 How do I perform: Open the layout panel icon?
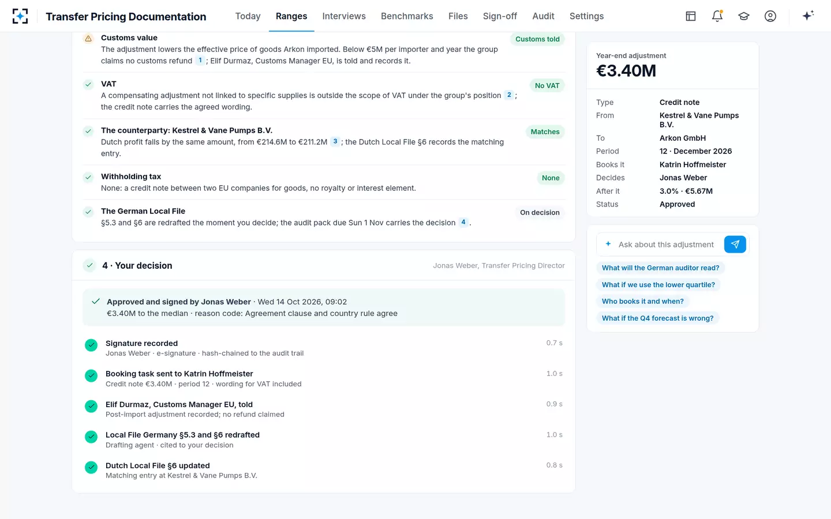click(x=691, y=16)
